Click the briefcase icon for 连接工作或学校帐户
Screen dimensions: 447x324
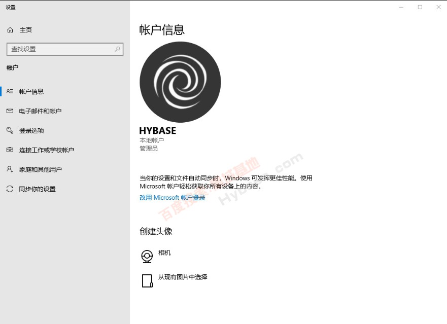[10, 150]
